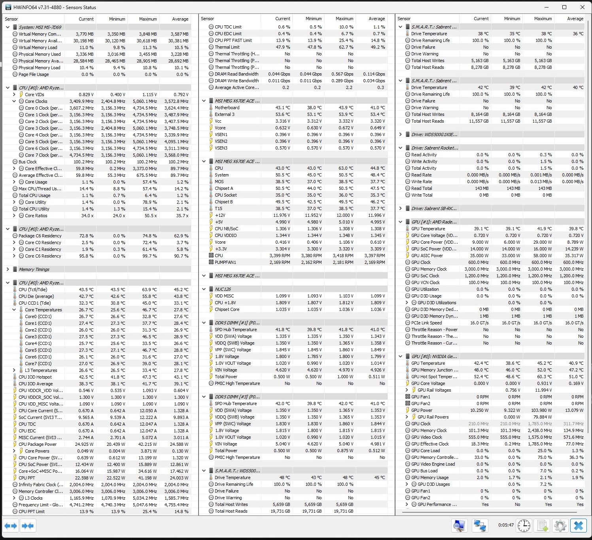Select the CPU NB/SoC voltage row

point(293,229)
